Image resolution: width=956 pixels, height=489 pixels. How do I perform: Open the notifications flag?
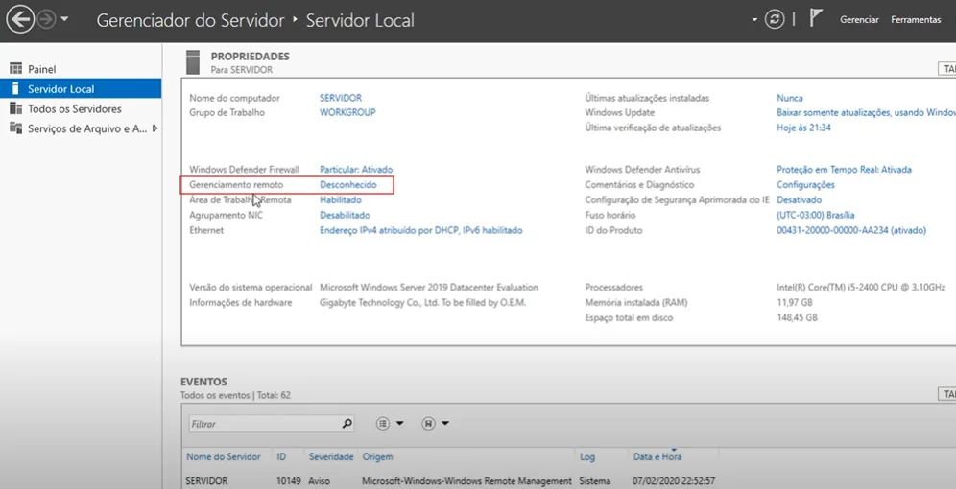(816, 18)
